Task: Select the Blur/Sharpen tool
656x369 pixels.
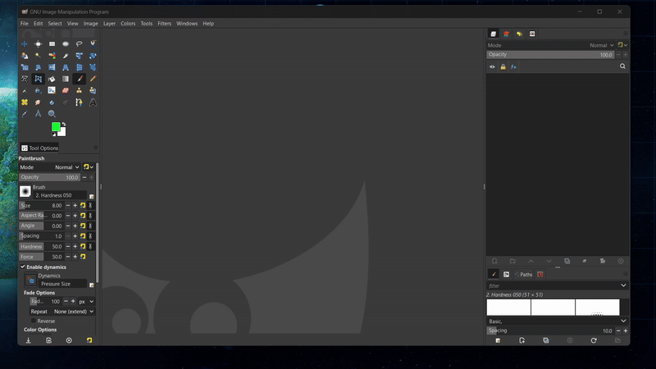Action: pos(52,102)
